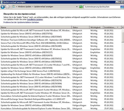Sort by the Name column header
Viewport: 124px width, 111px height.
[x=36, y=27]
